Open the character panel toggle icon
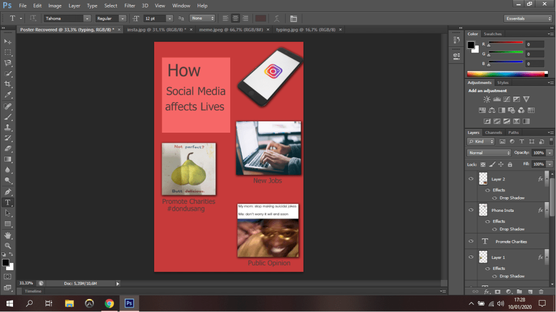 pos(294,18)
